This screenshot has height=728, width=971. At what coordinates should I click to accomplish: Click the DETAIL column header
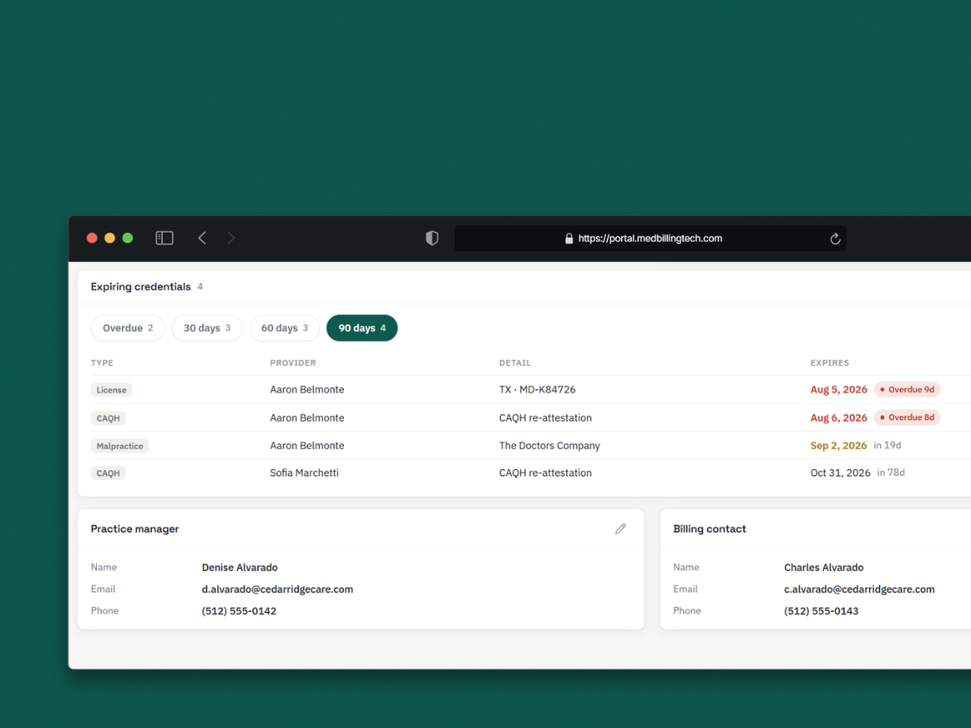tap(515, 363)
